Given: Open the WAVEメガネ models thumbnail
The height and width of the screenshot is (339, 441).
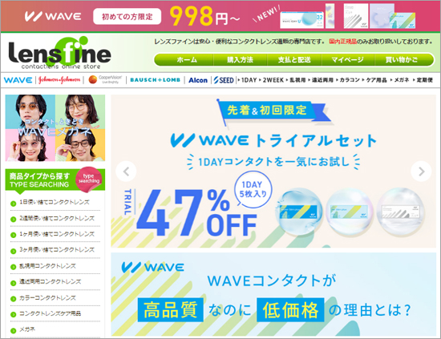Looking at the screenshot, I should (x=55, y=128).
